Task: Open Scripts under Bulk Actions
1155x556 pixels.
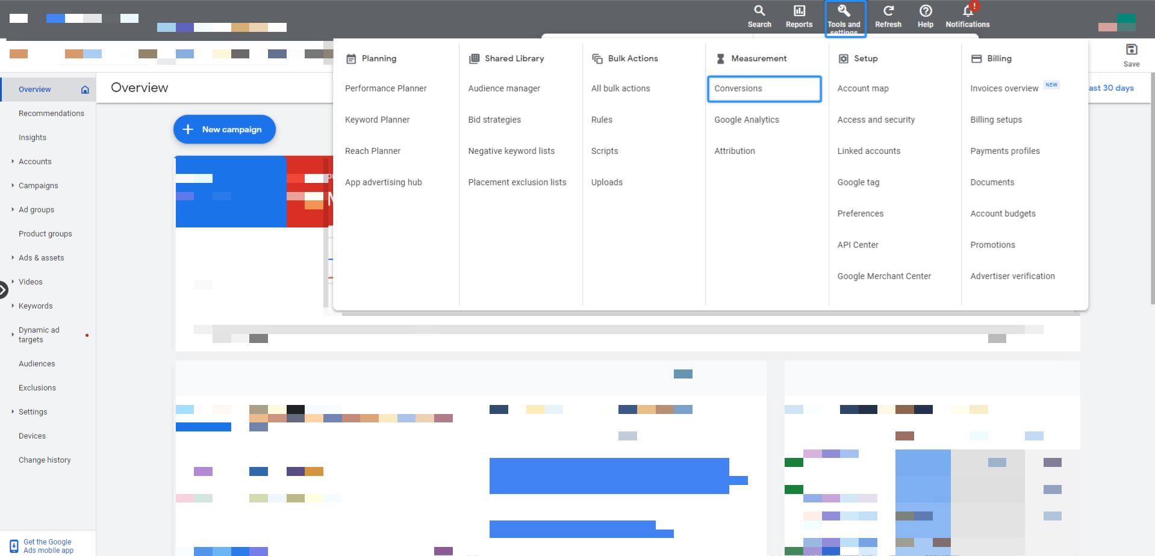Action: pos(605,151)
